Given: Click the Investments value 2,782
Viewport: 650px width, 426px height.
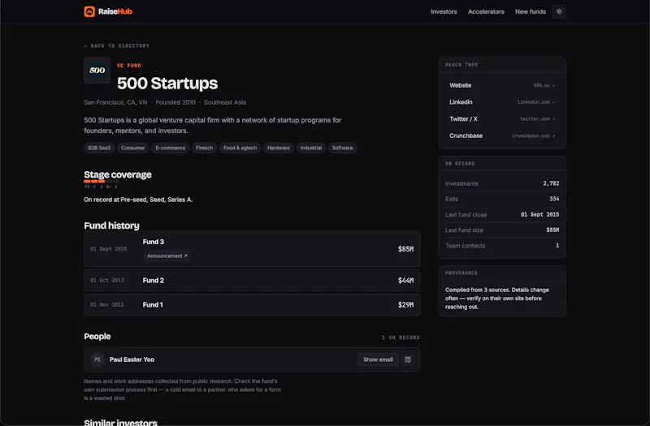Looking at the screenshot, I should click(x=551, y=183).
